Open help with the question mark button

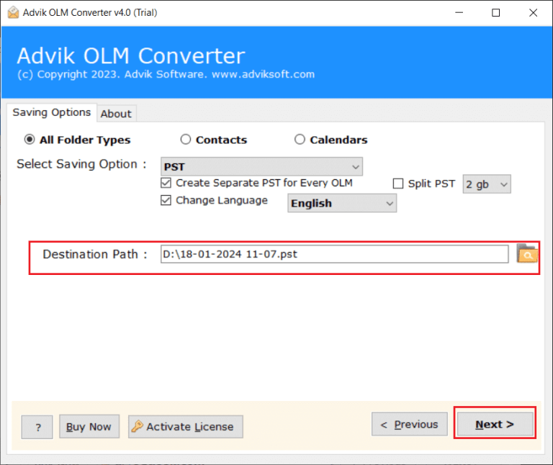(x=37, y=427)
